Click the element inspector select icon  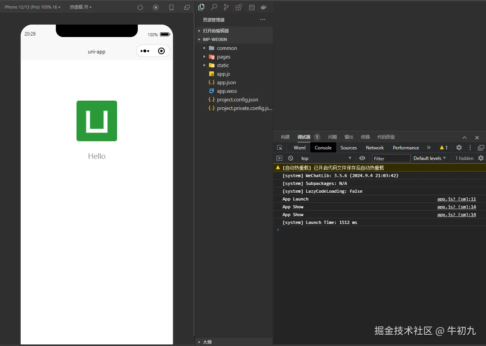(x=279, y=148)
